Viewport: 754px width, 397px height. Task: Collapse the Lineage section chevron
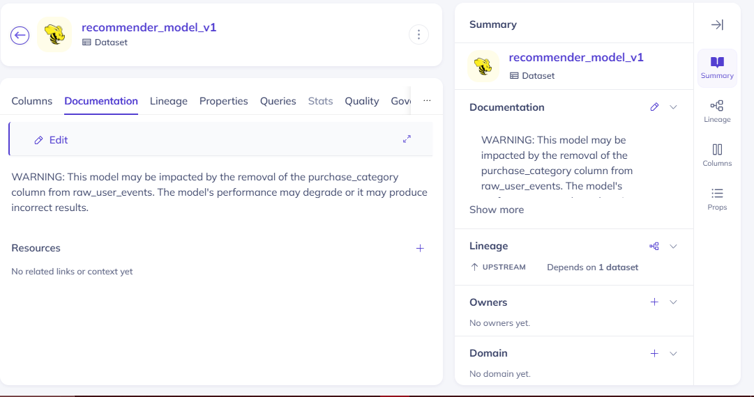pyautogui.click(x=673, y=247)
